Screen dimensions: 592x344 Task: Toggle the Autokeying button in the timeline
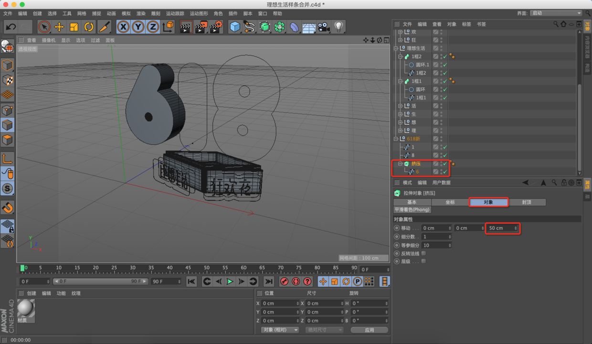296,281
